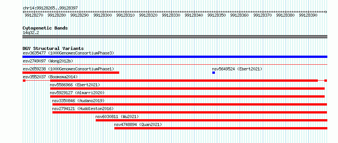Click ruler position 99128380
Image resolution: width=338 pixels, height=143 pixels.
tap(286, 15)
